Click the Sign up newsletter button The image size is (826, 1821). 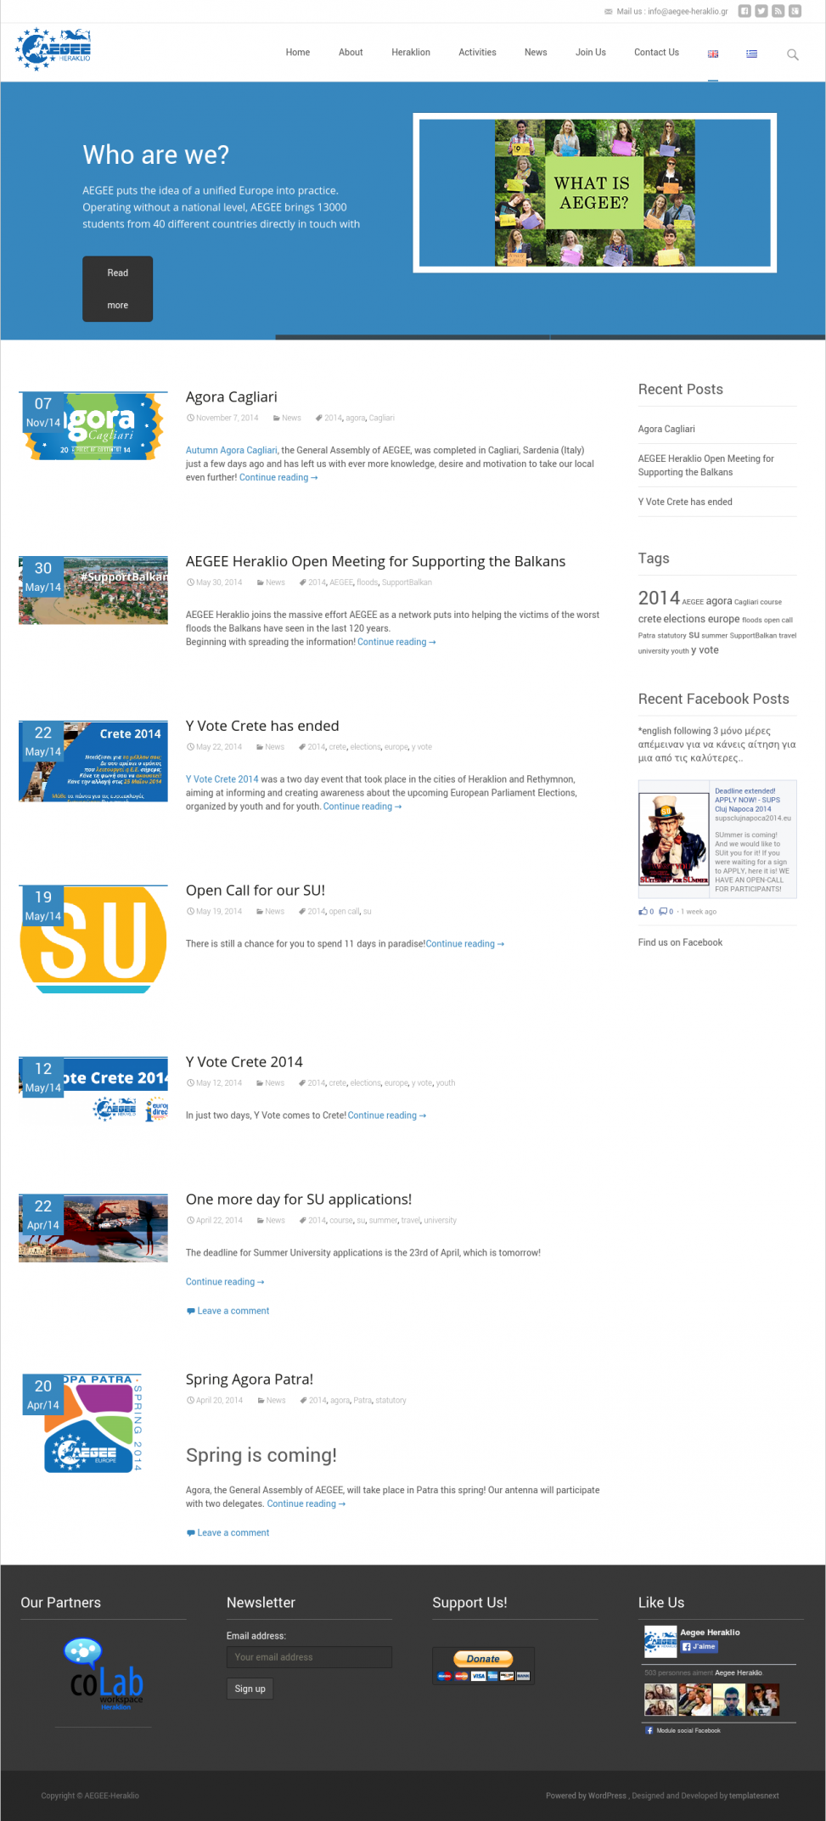pos(250,1689)
